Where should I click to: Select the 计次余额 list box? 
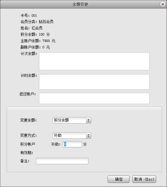pyautogui.click(x=94, y=61)
